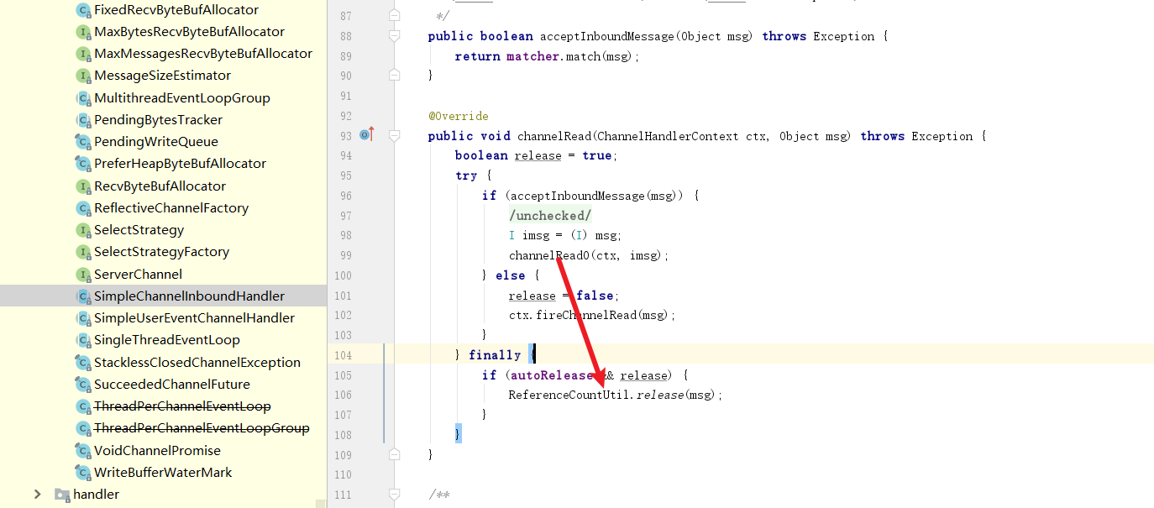Click the SimpleChannelInboundHandler class icon
The height and width of the screenshot is (508, 1154).
(83, 296)
